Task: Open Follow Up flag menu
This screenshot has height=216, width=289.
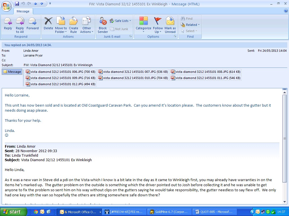Action: click(158, 25)
